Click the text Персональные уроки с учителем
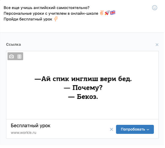 point(35,14)
